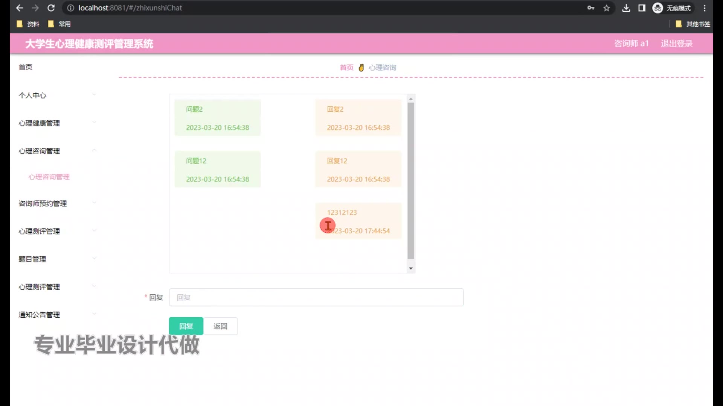Bookmark page using star icon
723x406 pixels.
point(606,8)
